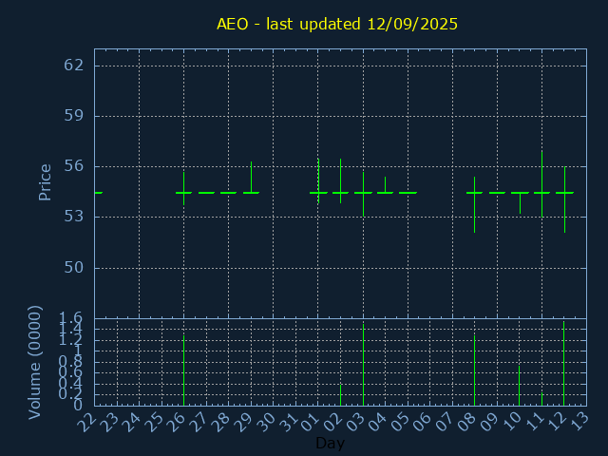The width and height of the screenshot is (608, 456).
Task: Select day label 10 on x-axis
Action: click(512, 422)
